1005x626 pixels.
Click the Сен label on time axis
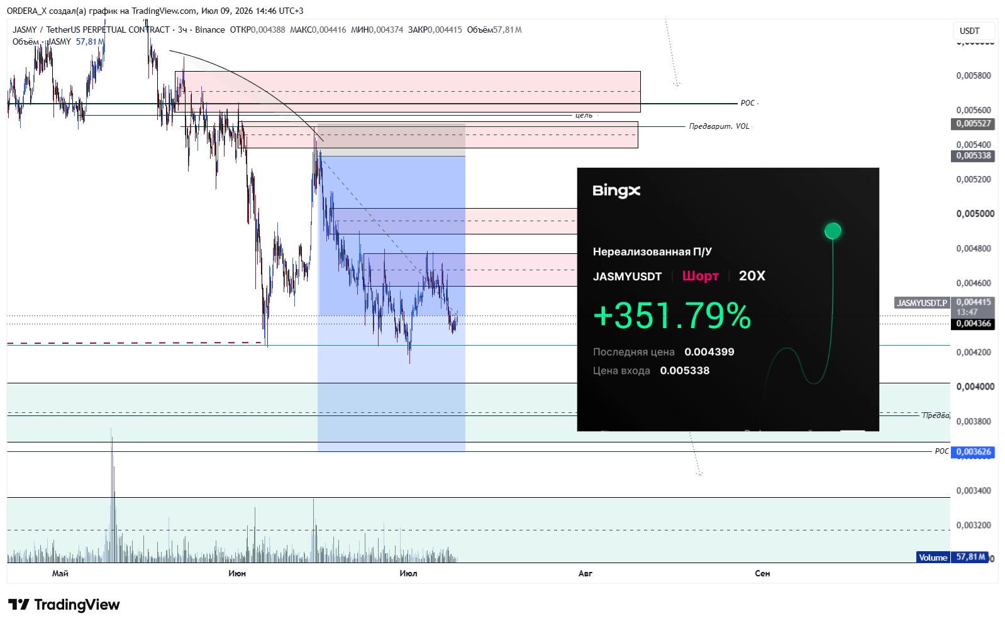point(762,573)
